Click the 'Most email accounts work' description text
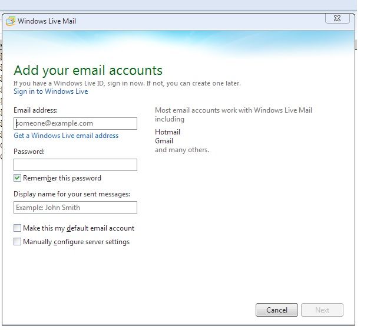 [x=233, y=114]
